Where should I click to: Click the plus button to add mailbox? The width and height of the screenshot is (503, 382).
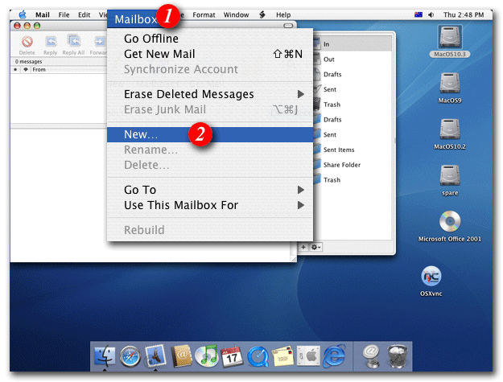[x=303, y=247]
